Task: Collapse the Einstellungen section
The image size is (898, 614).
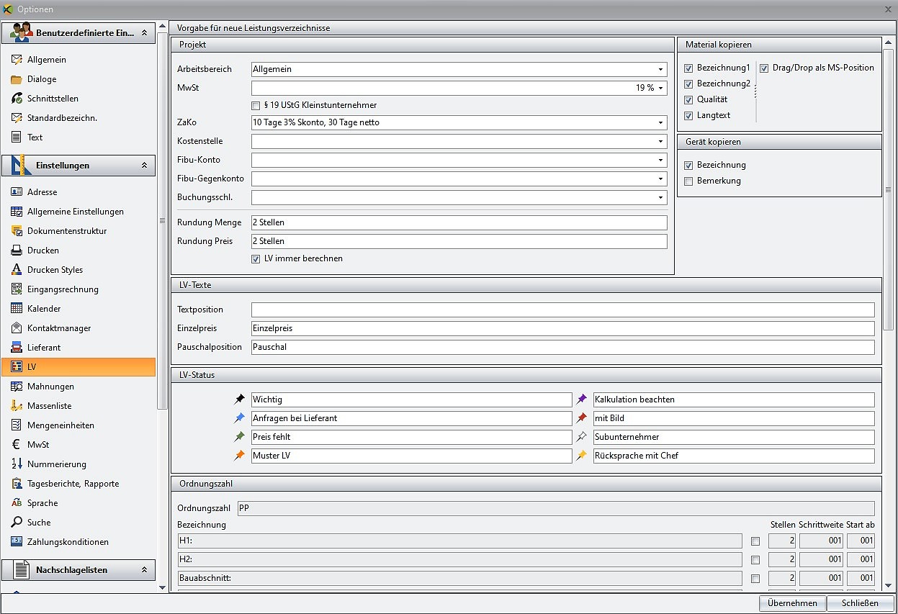Action: click(144, 166)
